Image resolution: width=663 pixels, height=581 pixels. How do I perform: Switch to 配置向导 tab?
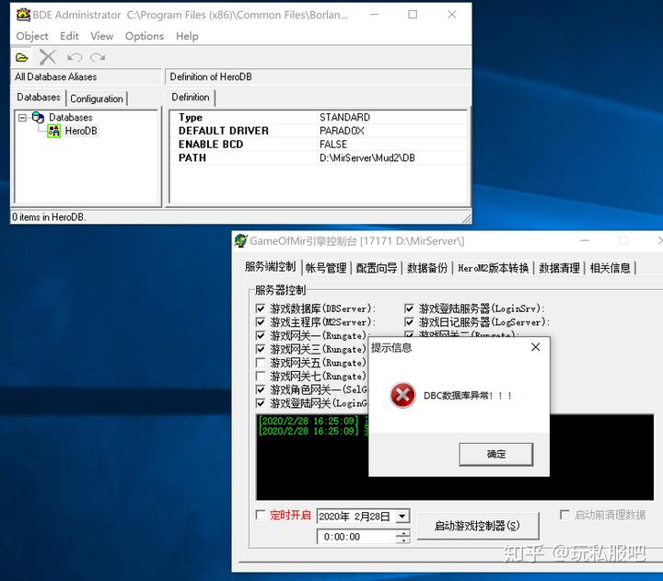pyautogui.click(x=377, y=268)
